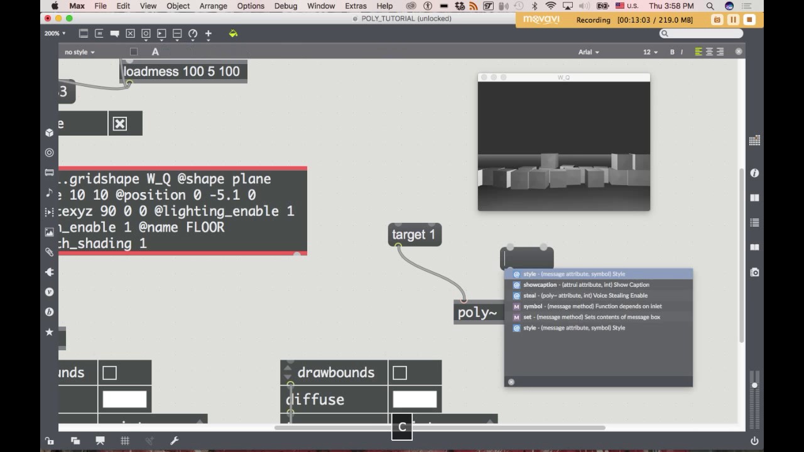Open the Snippets paperclip icon in left sidebar
The height and width of the screenshot is (452, 804).
(50, 252)
